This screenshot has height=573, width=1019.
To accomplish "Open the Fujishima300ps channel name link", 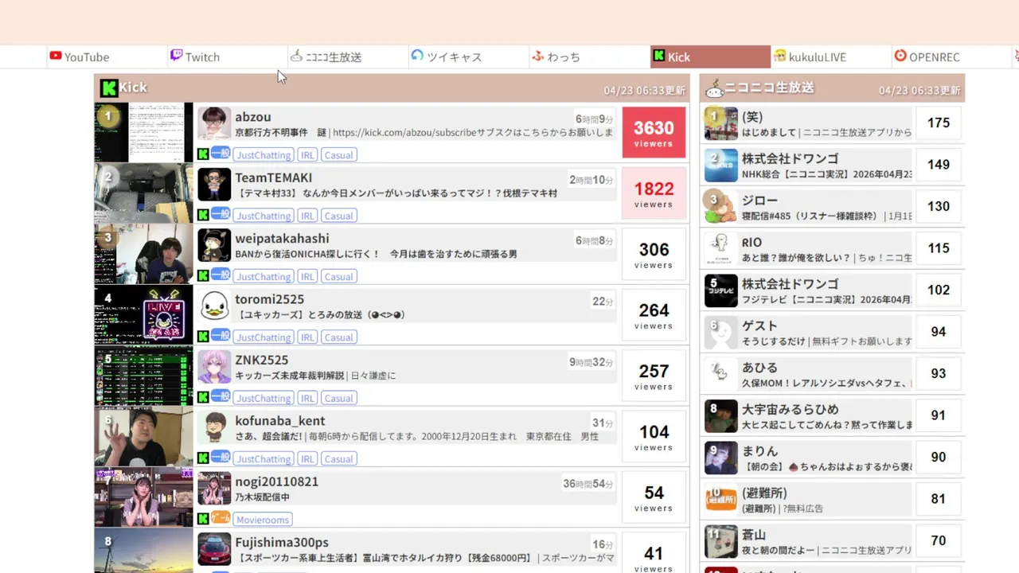I will coord(282,542).
